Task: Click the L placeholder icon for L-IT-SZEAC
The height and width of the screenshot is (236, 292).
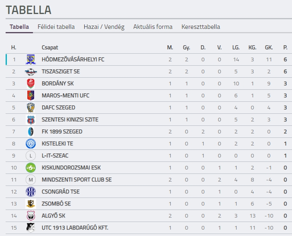Action: point(31,156)
